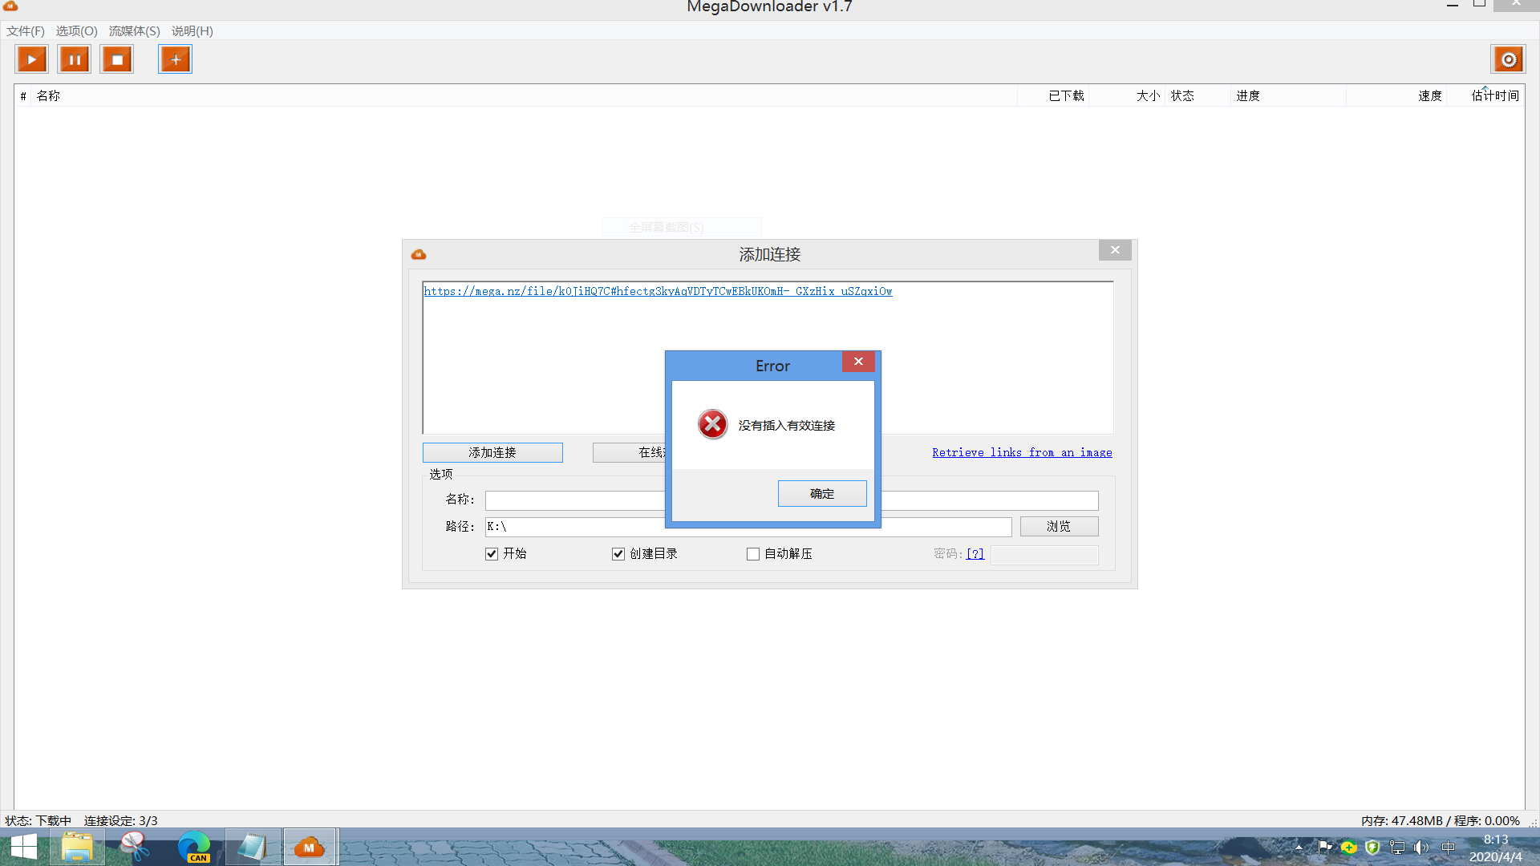The height and width of the screenshot is (866, 1540).
Task: Open settings via the gear icon at top right
Action: tap(1508, 59)
